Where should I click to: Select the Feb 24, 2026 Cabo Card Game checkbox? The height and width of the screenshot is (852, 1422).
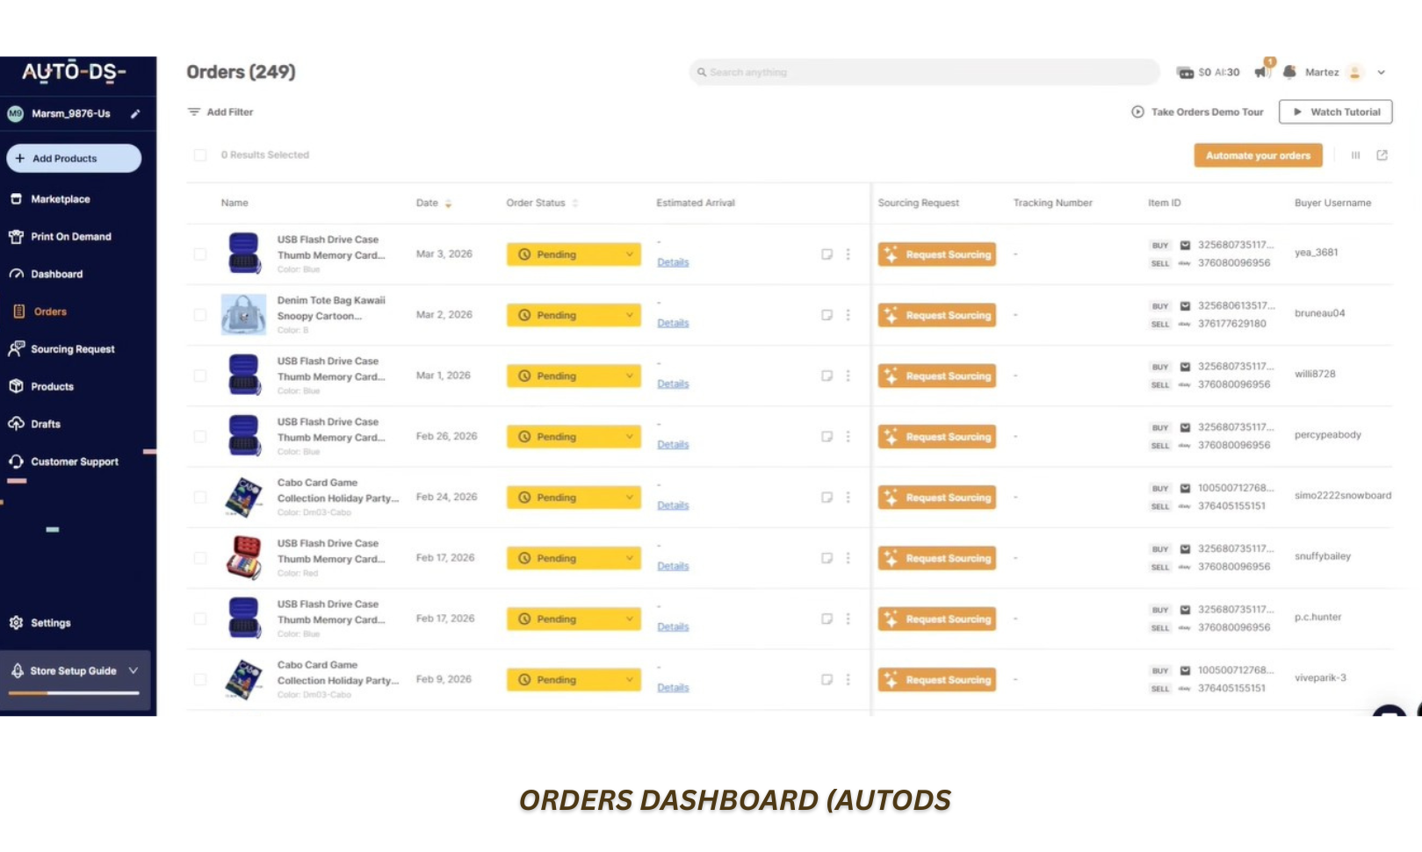pos(200,498)
